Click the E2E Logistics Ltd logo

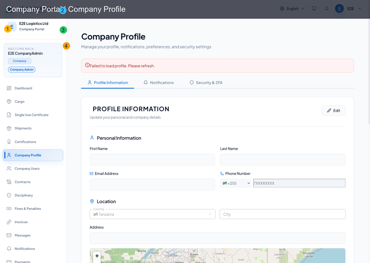click(x=12, y=27)
